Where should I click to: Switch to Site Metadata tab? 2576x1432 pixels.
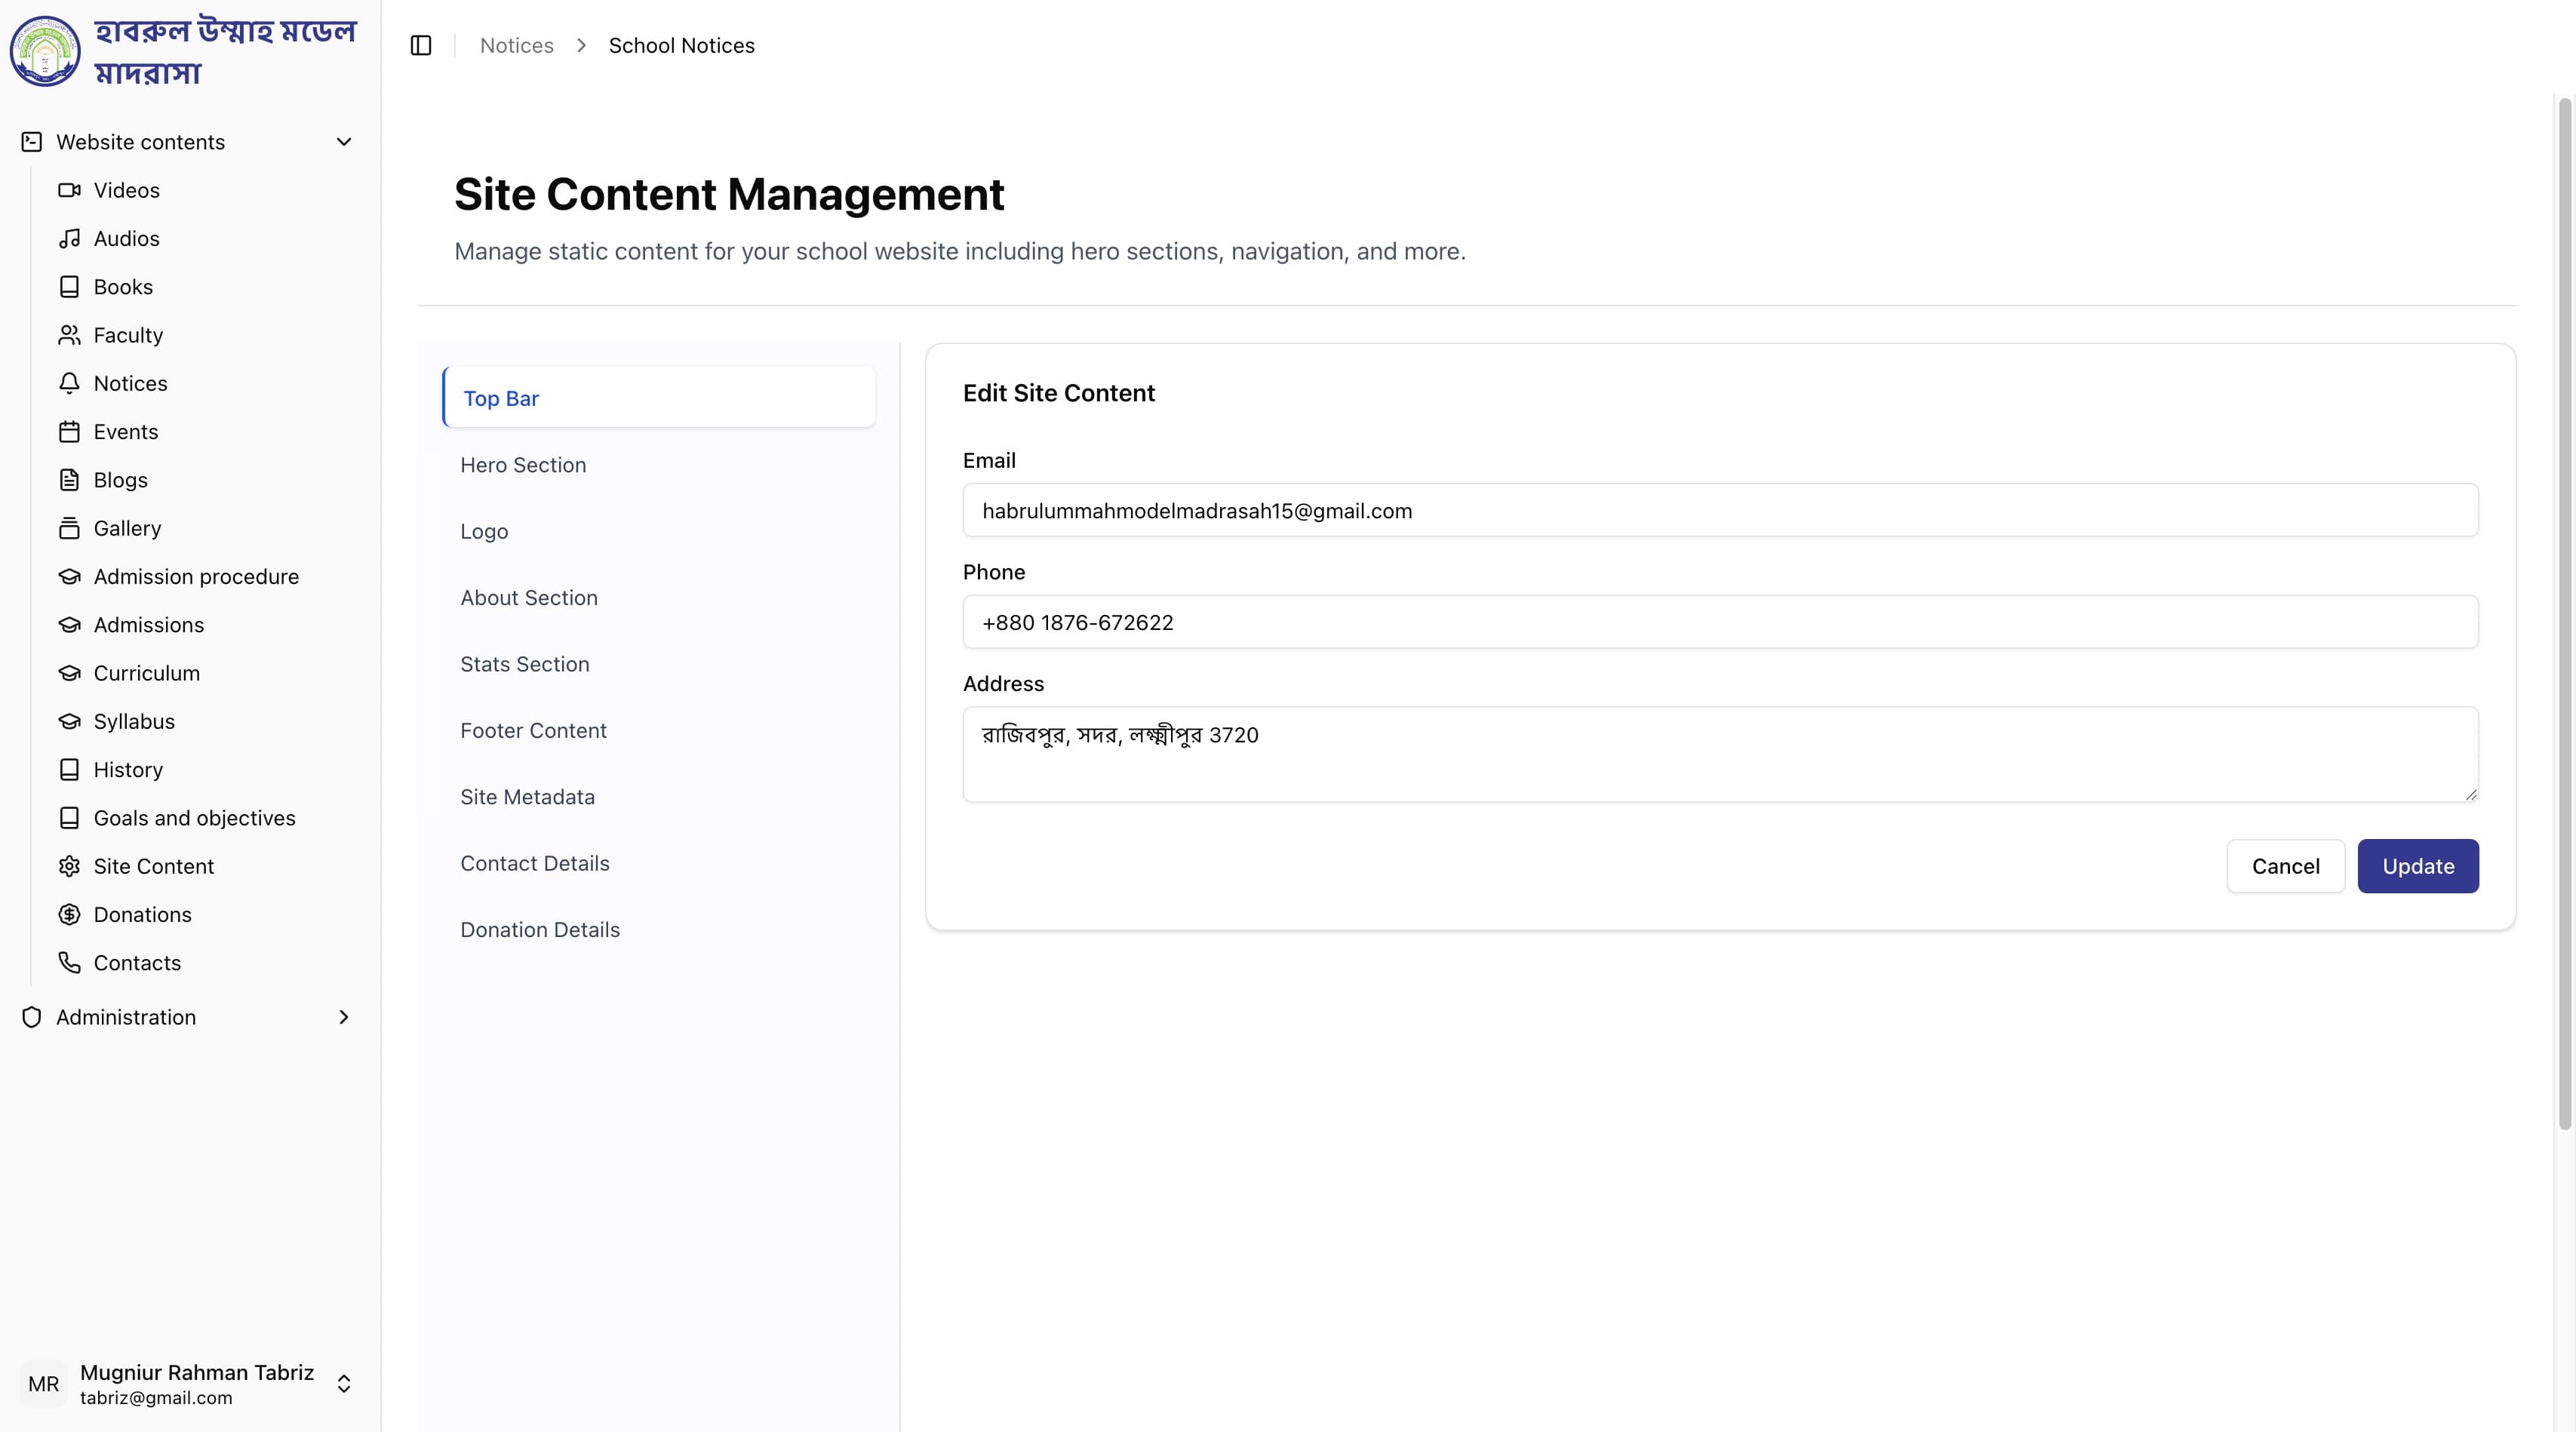pos(659,797)
